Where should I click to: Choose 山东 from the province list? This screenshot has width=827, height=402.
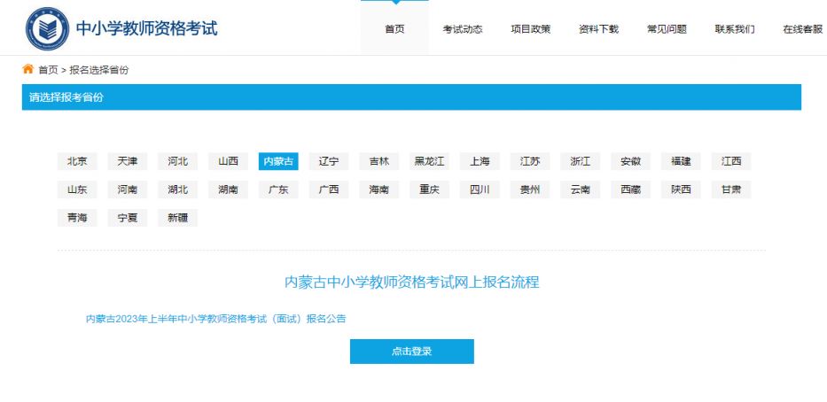[77, 189]
